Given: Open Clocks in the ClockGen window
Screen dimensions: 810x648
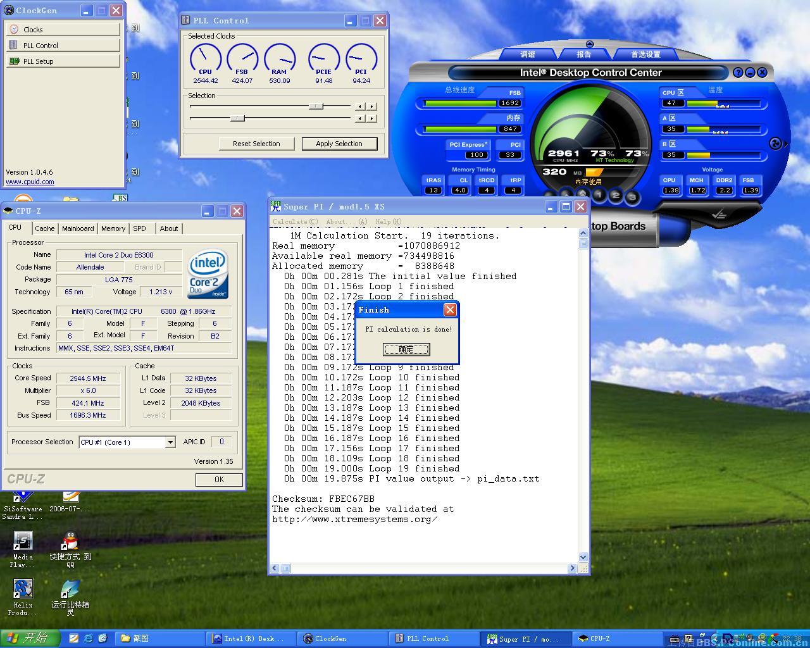Looking at the screenshot, I should (x=63, y=29).
